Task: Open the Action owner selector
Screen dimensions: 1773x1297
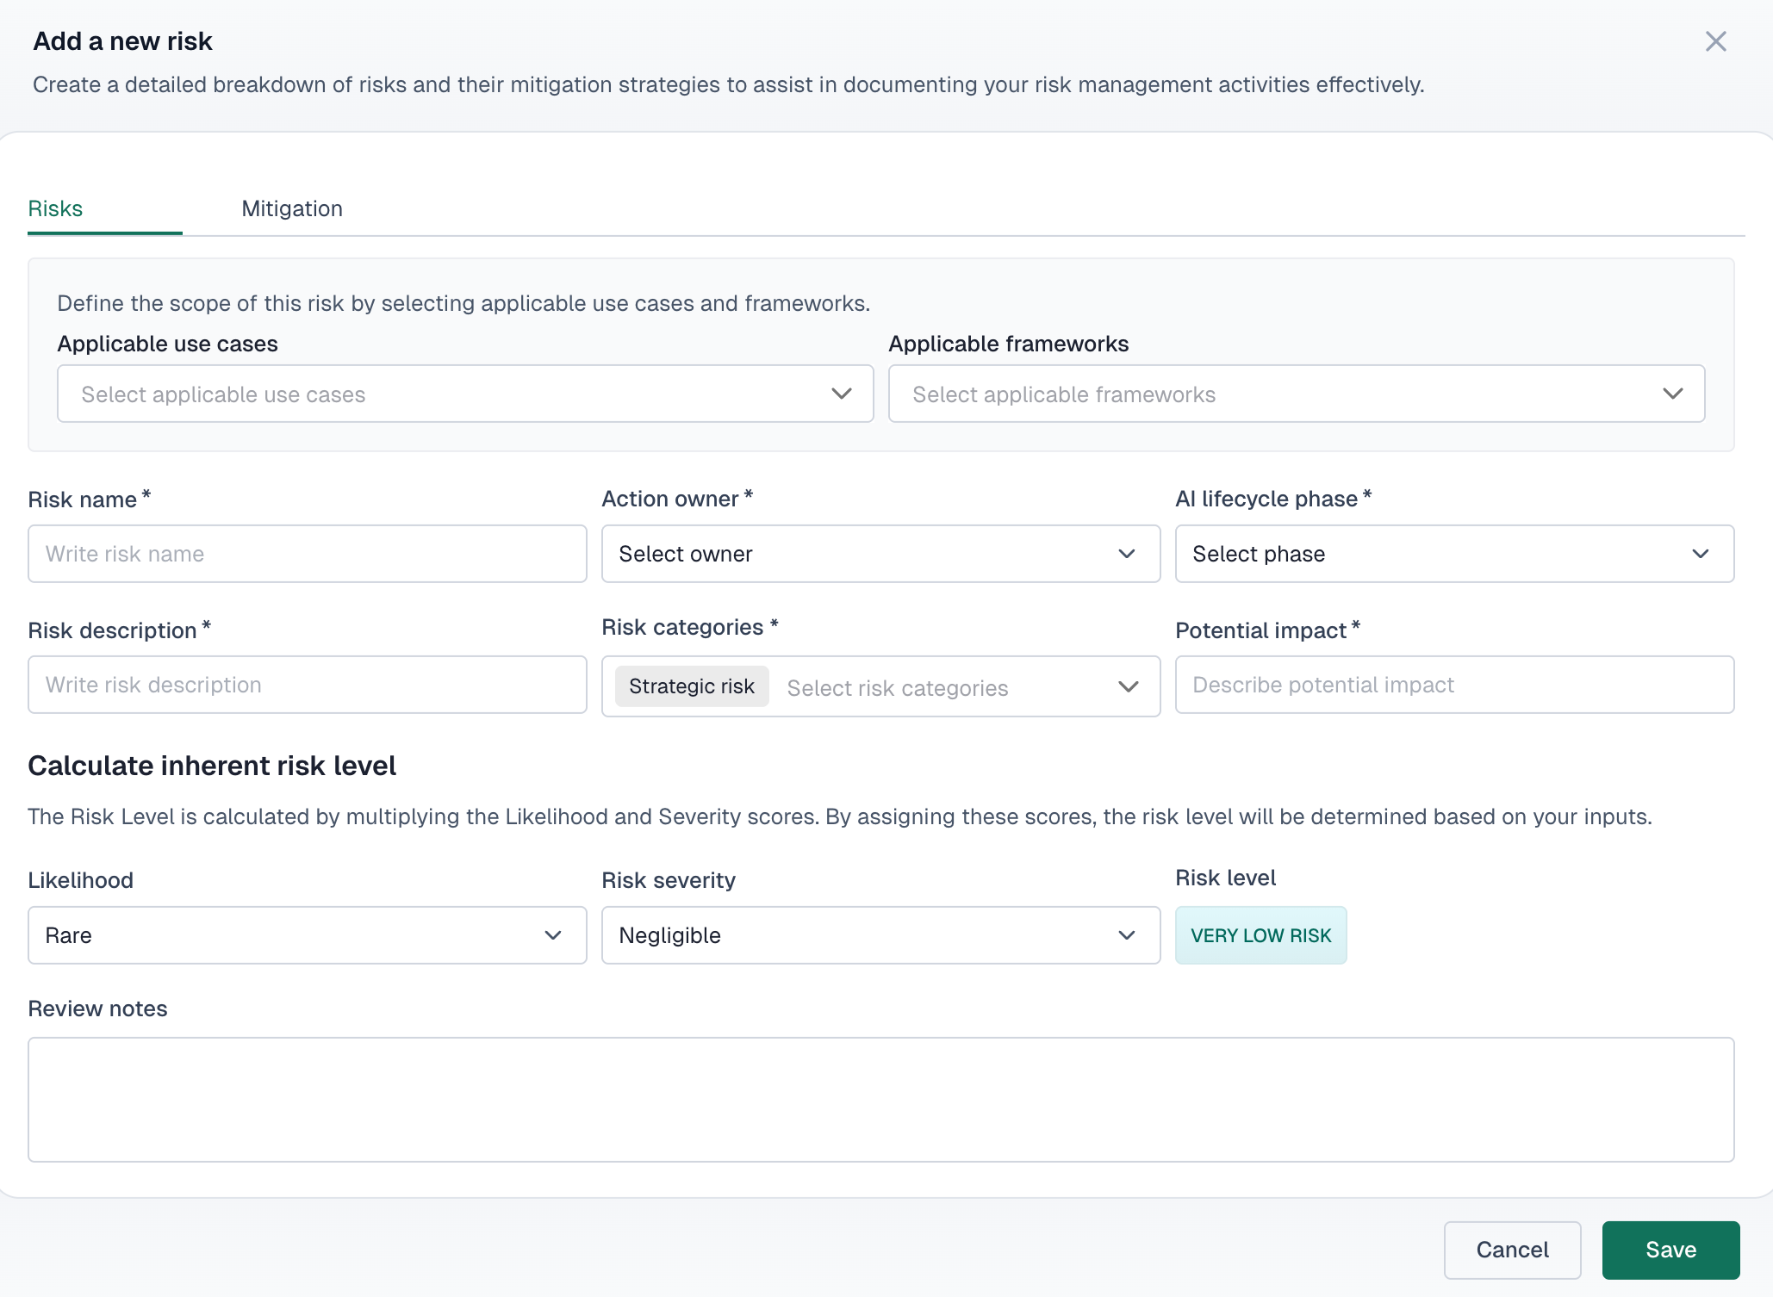Action: point(880,554)
